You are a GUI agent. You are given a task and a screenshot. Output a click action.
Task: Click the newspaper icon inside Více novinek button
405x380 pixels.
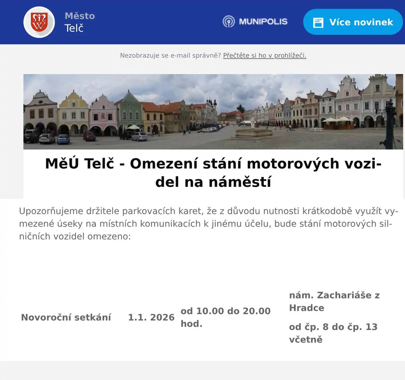[318, 22]
